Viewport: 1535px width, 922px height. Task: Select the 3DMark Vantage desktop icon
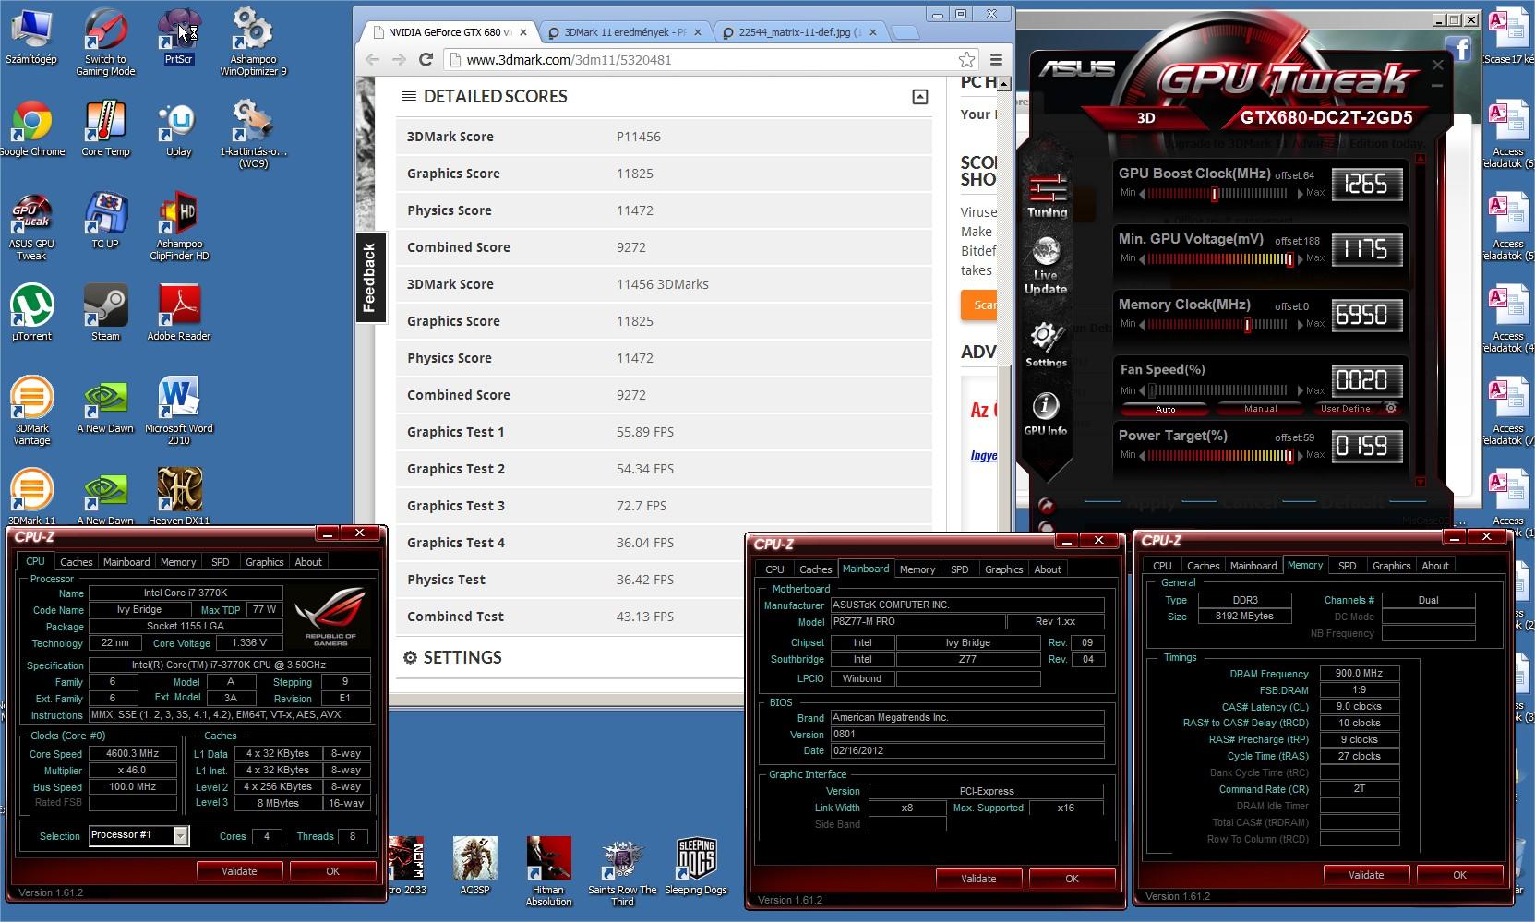tap(31, 412)
